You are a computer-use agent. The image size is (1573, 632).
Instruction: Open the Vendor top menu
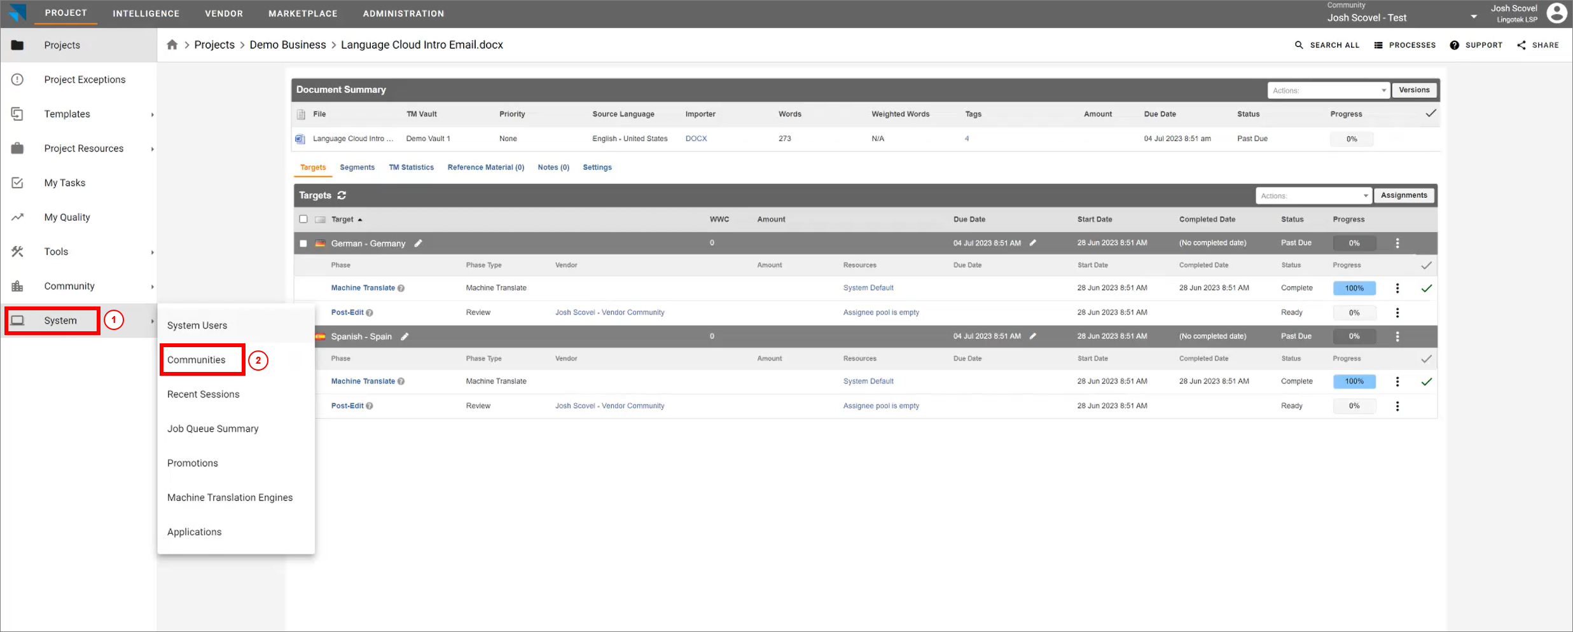[224, 13]
